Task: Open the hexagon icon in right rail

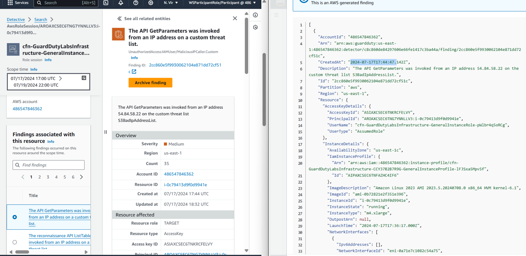Action: tap(255, 27)
